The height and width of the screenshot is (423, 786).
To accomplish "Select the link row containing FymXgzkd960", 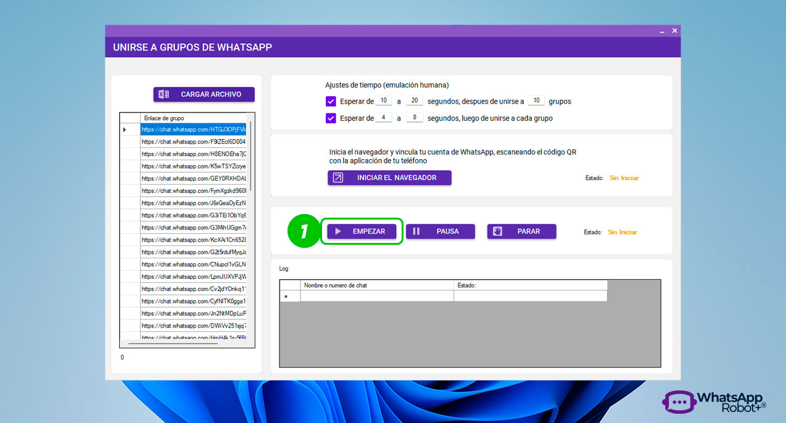I will click(193, 191).
